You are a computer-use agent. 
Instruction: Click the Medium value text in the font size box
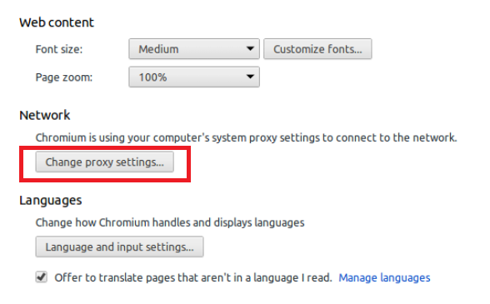pos(158,49)
